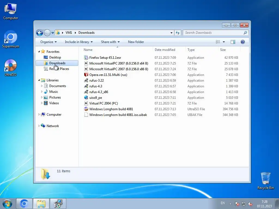Select the uiso9_pe installer icon
Image resolution: width=279 pixels, height=209 pixels.
point(86,98)
